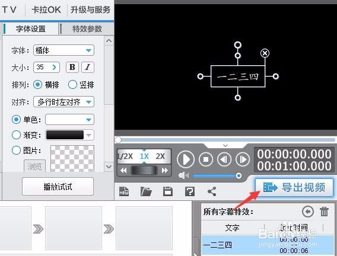
Task: Click the left resize handle of the text box
Action: [x=201, y=76]
